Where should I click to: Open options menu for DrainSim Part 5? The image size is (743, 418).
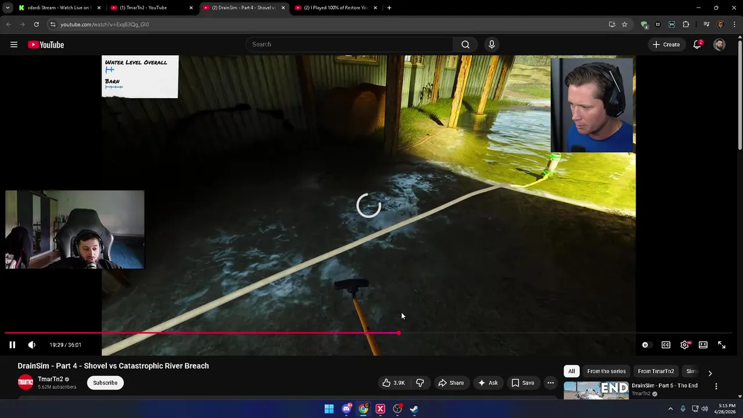pos(716,386)
